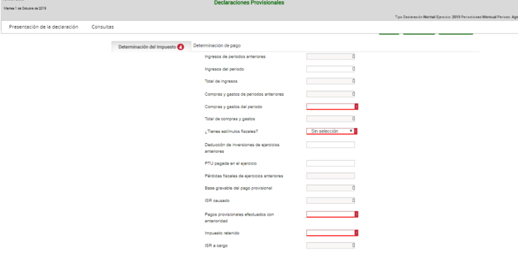
Task: Click the ISR a cargo label
Action: [x=216, y=246]
